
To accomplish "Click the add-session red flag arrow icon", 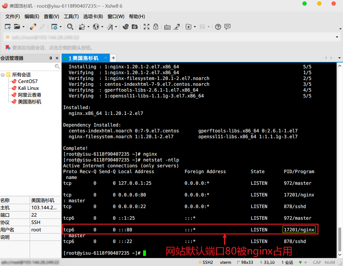I will (x=8, y=47).
